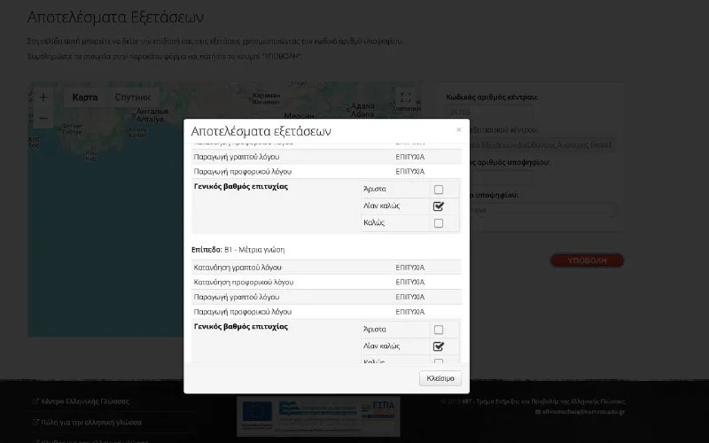
Task: Switch the map to Спутник view
Action: 133,97
